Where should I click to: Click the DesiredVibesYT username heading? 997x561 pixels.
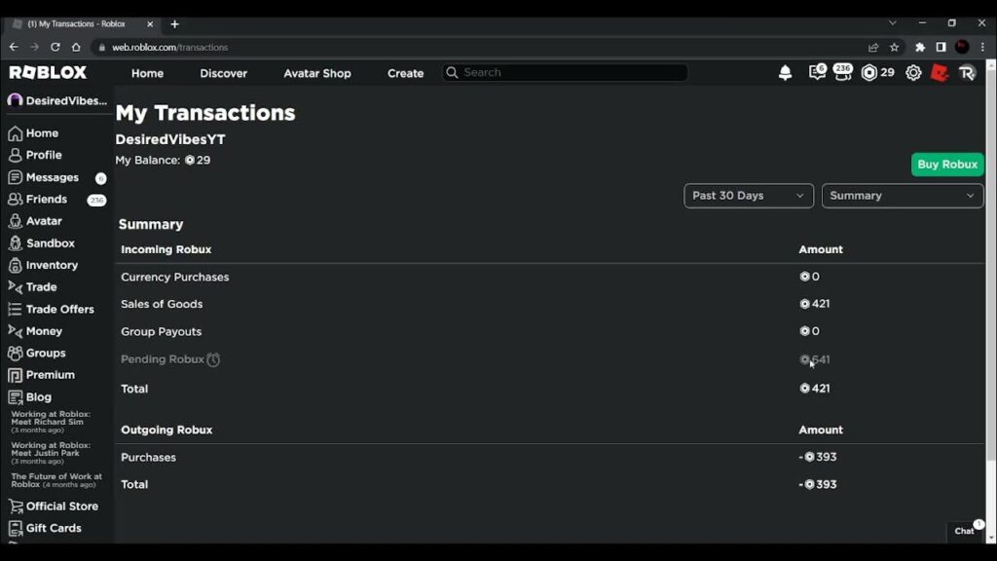click(x=170, y=140)
